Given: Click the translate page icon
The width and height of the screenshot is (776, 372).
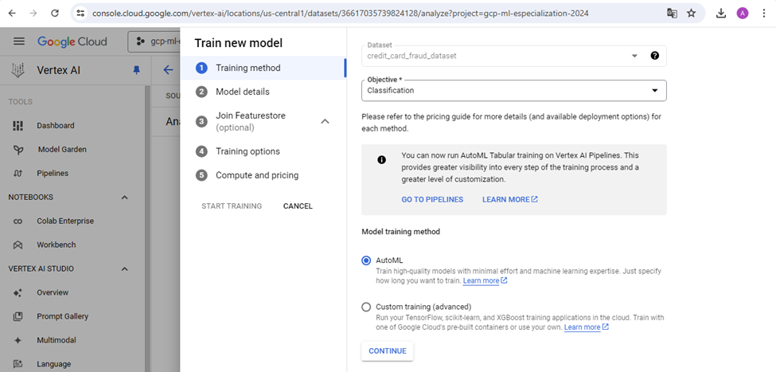Looking at the screenshot, I should point(672,14).
